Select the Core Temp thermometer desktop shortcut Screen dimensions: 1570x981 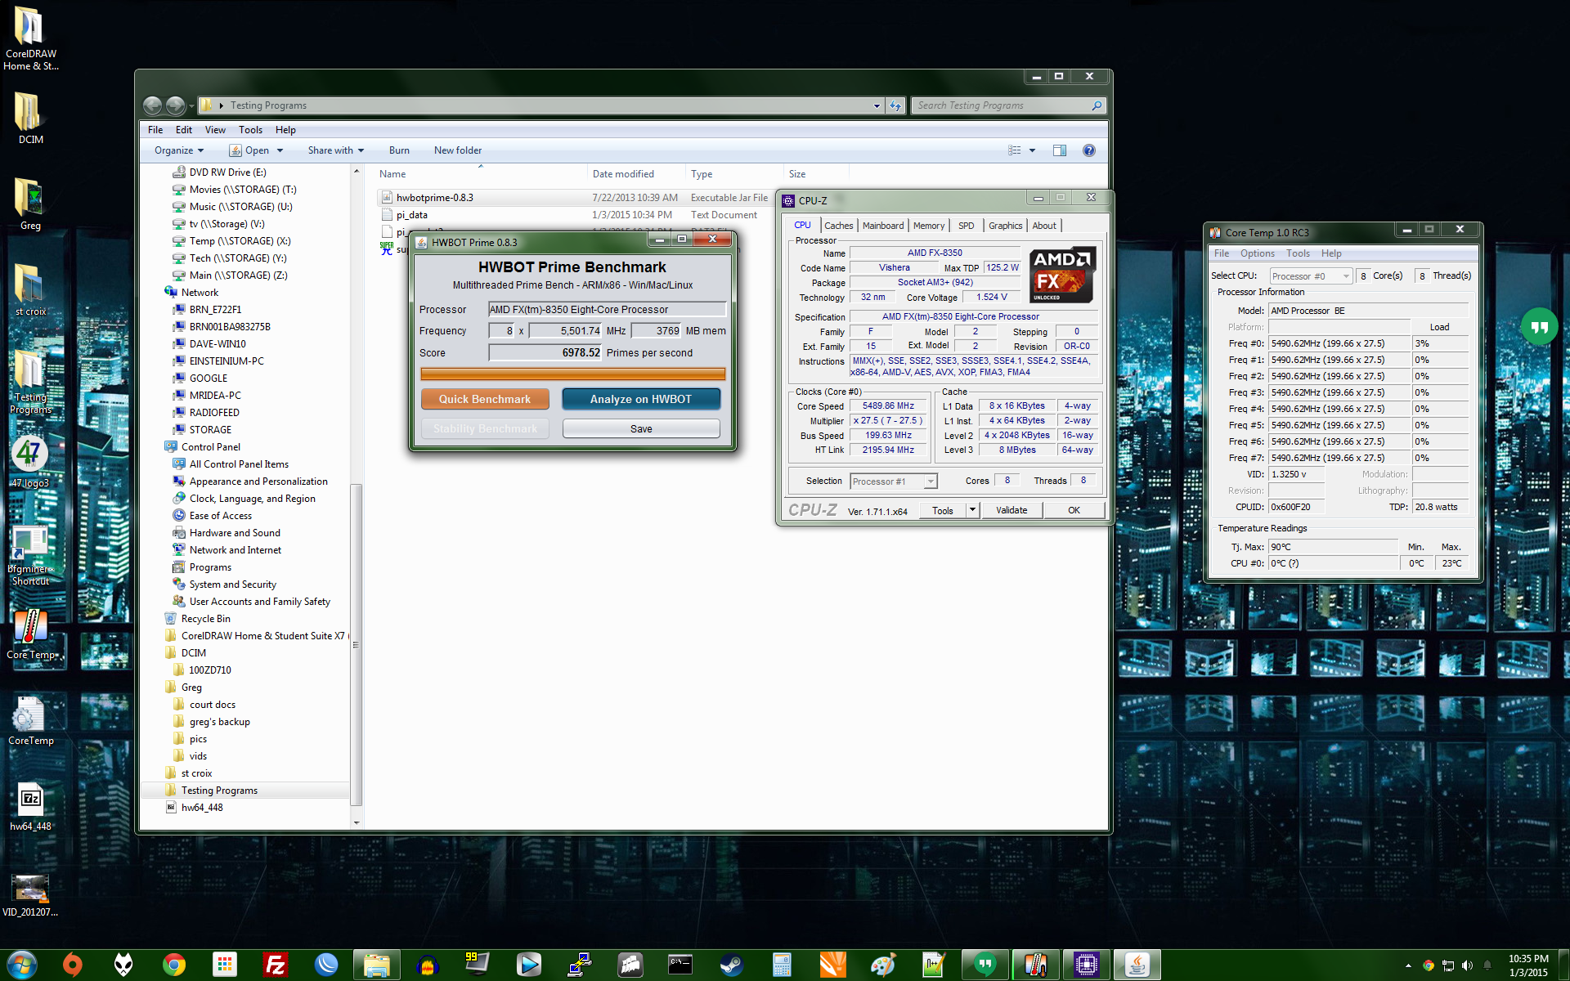pos(31,634)
